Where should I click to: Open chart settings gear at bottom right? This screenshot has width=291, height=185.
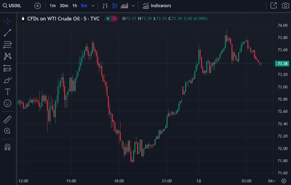coord(284,181)
